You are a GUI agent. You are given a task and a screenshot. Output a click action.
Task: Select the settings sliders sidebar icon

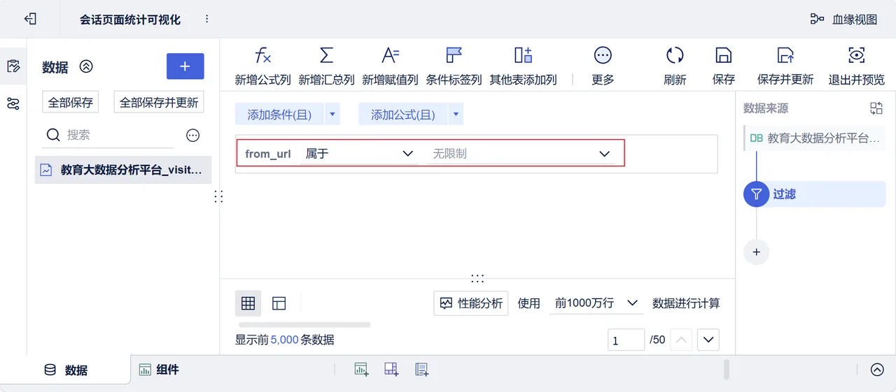point(13,104)
